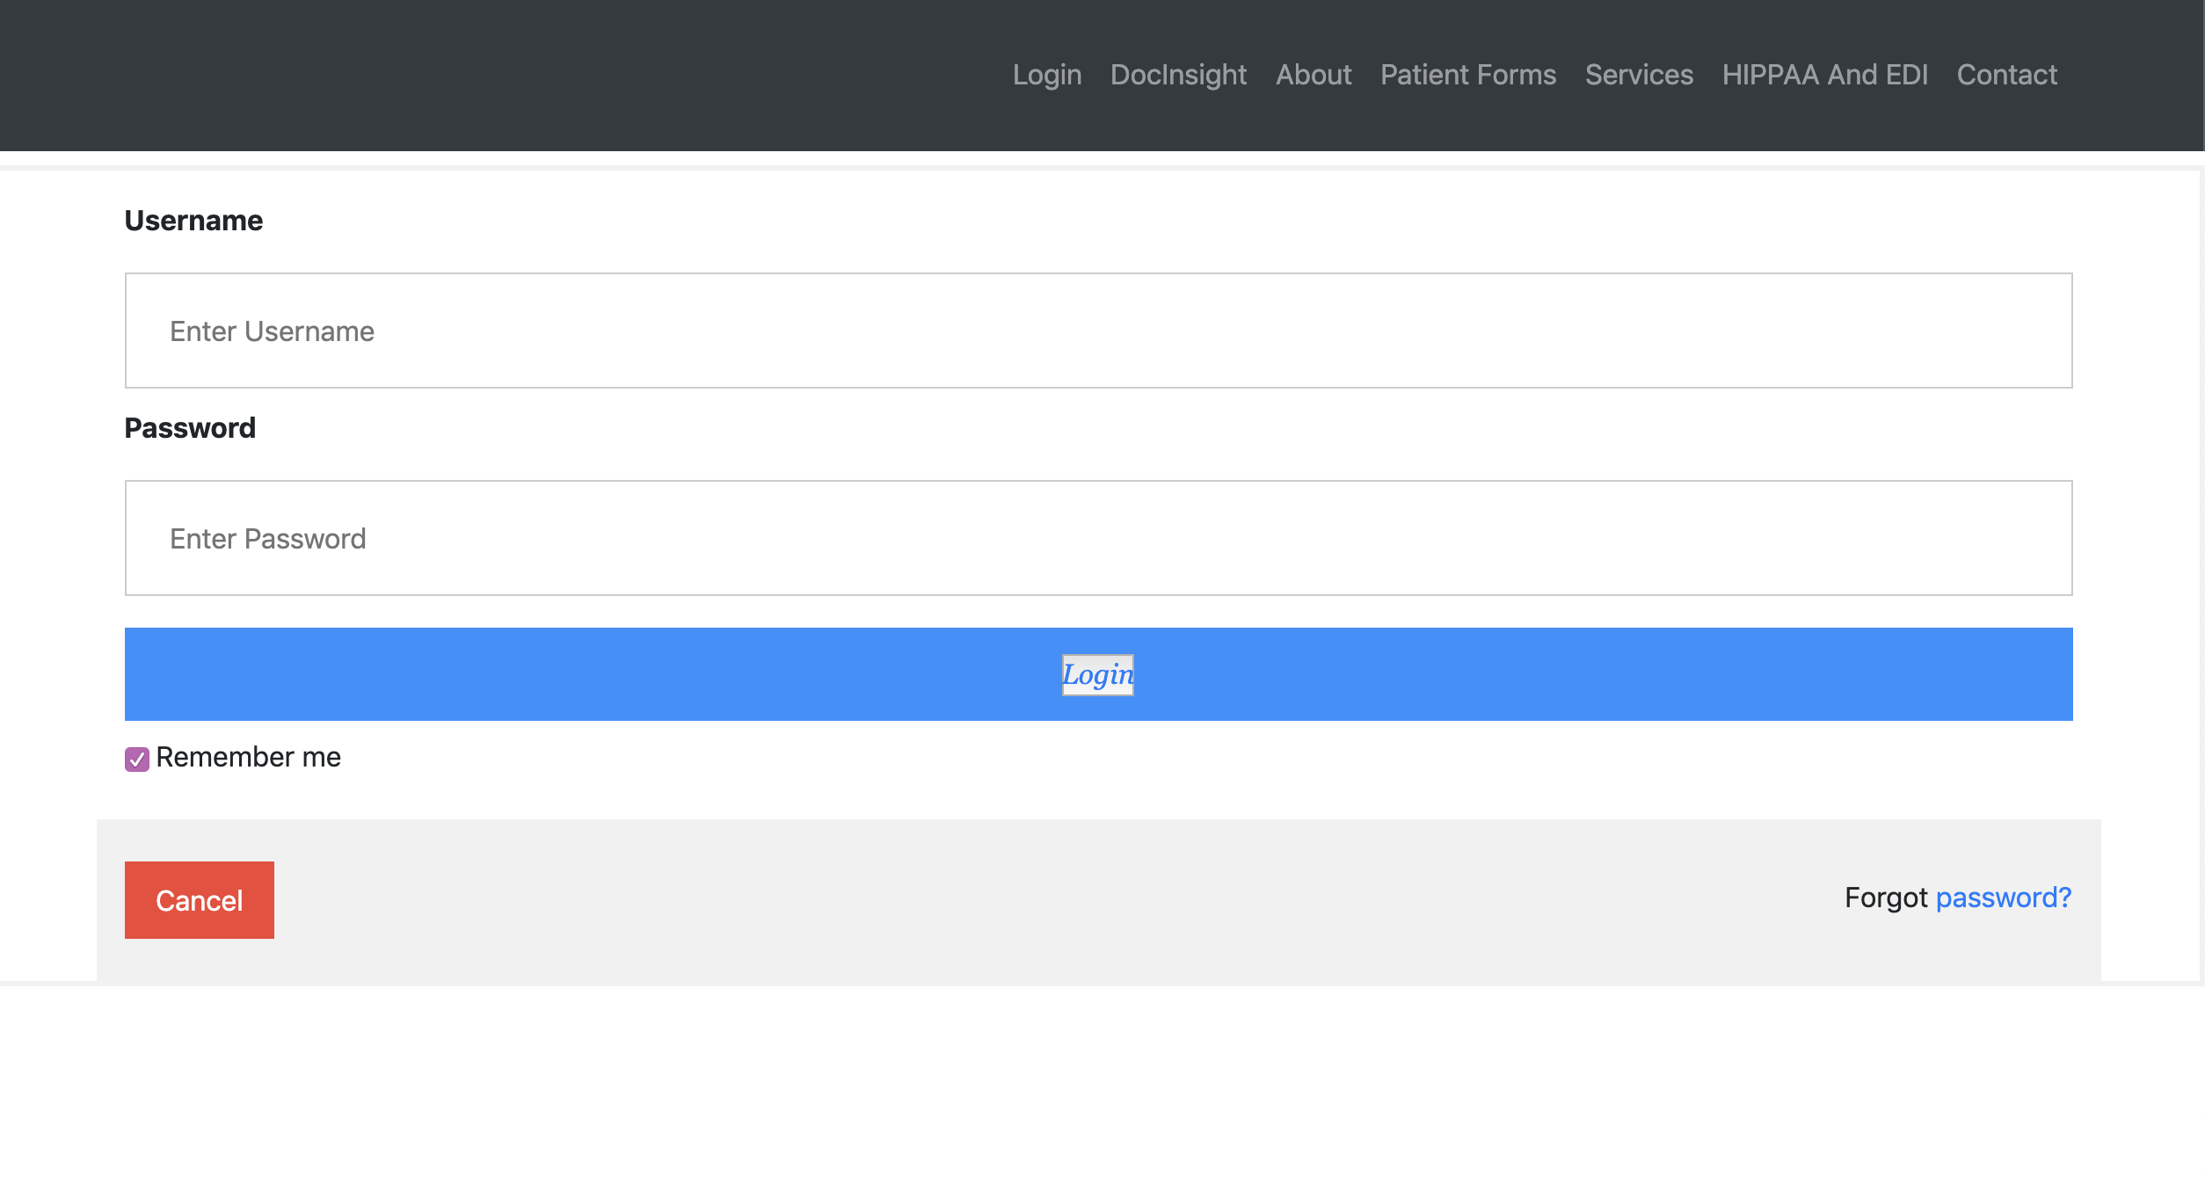
Task: Select HIPPAA And EDI in navbar
Action: [1824, 75]
